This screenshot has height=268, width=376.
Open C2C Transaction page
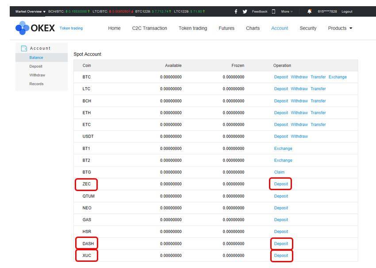150,28
